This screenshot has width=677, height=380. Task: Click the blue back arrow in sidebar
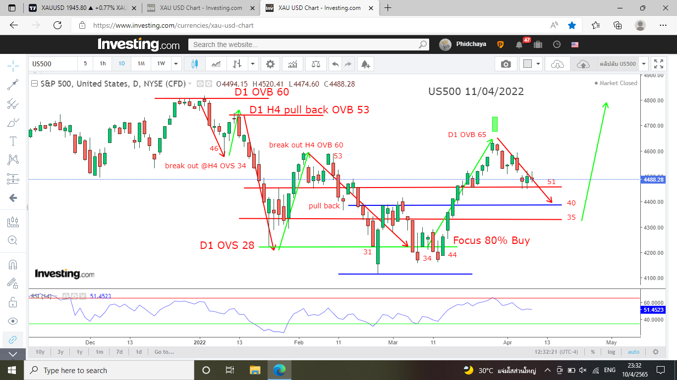click(13, 198)
